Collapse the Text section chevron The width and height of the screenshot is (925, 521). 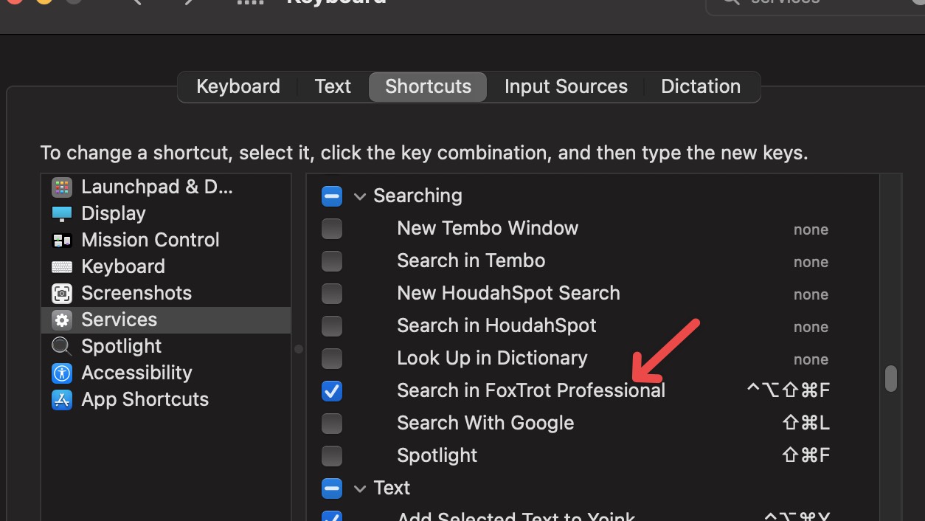tap(360, 489)
